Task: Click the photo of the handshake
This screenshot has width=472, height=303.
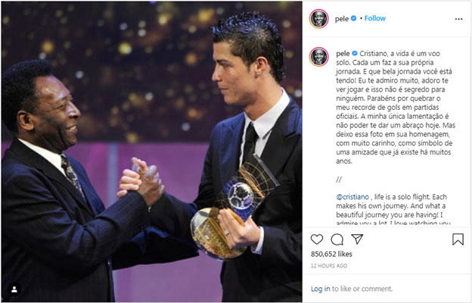Action: 152,151
